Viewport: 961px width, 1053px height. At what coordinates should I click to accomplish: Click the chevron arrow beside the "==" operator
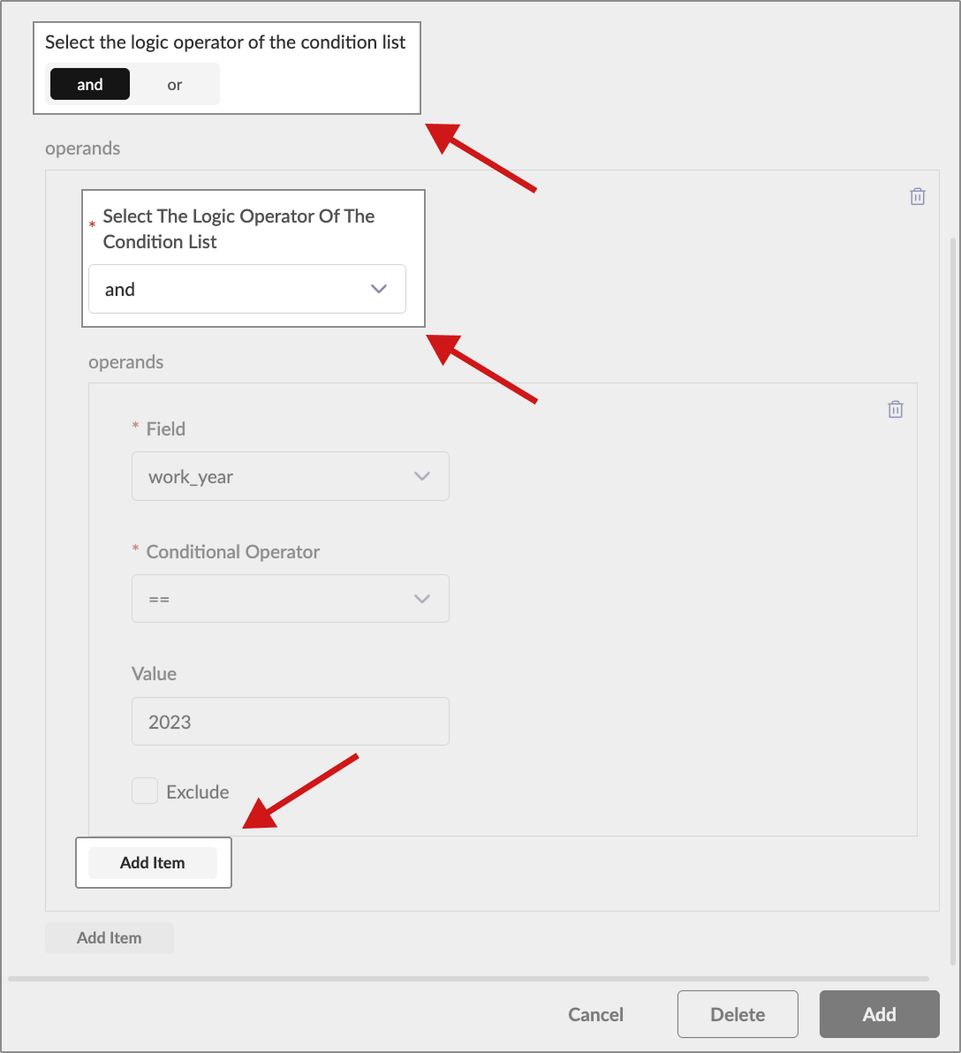click(x=422, y=599)
